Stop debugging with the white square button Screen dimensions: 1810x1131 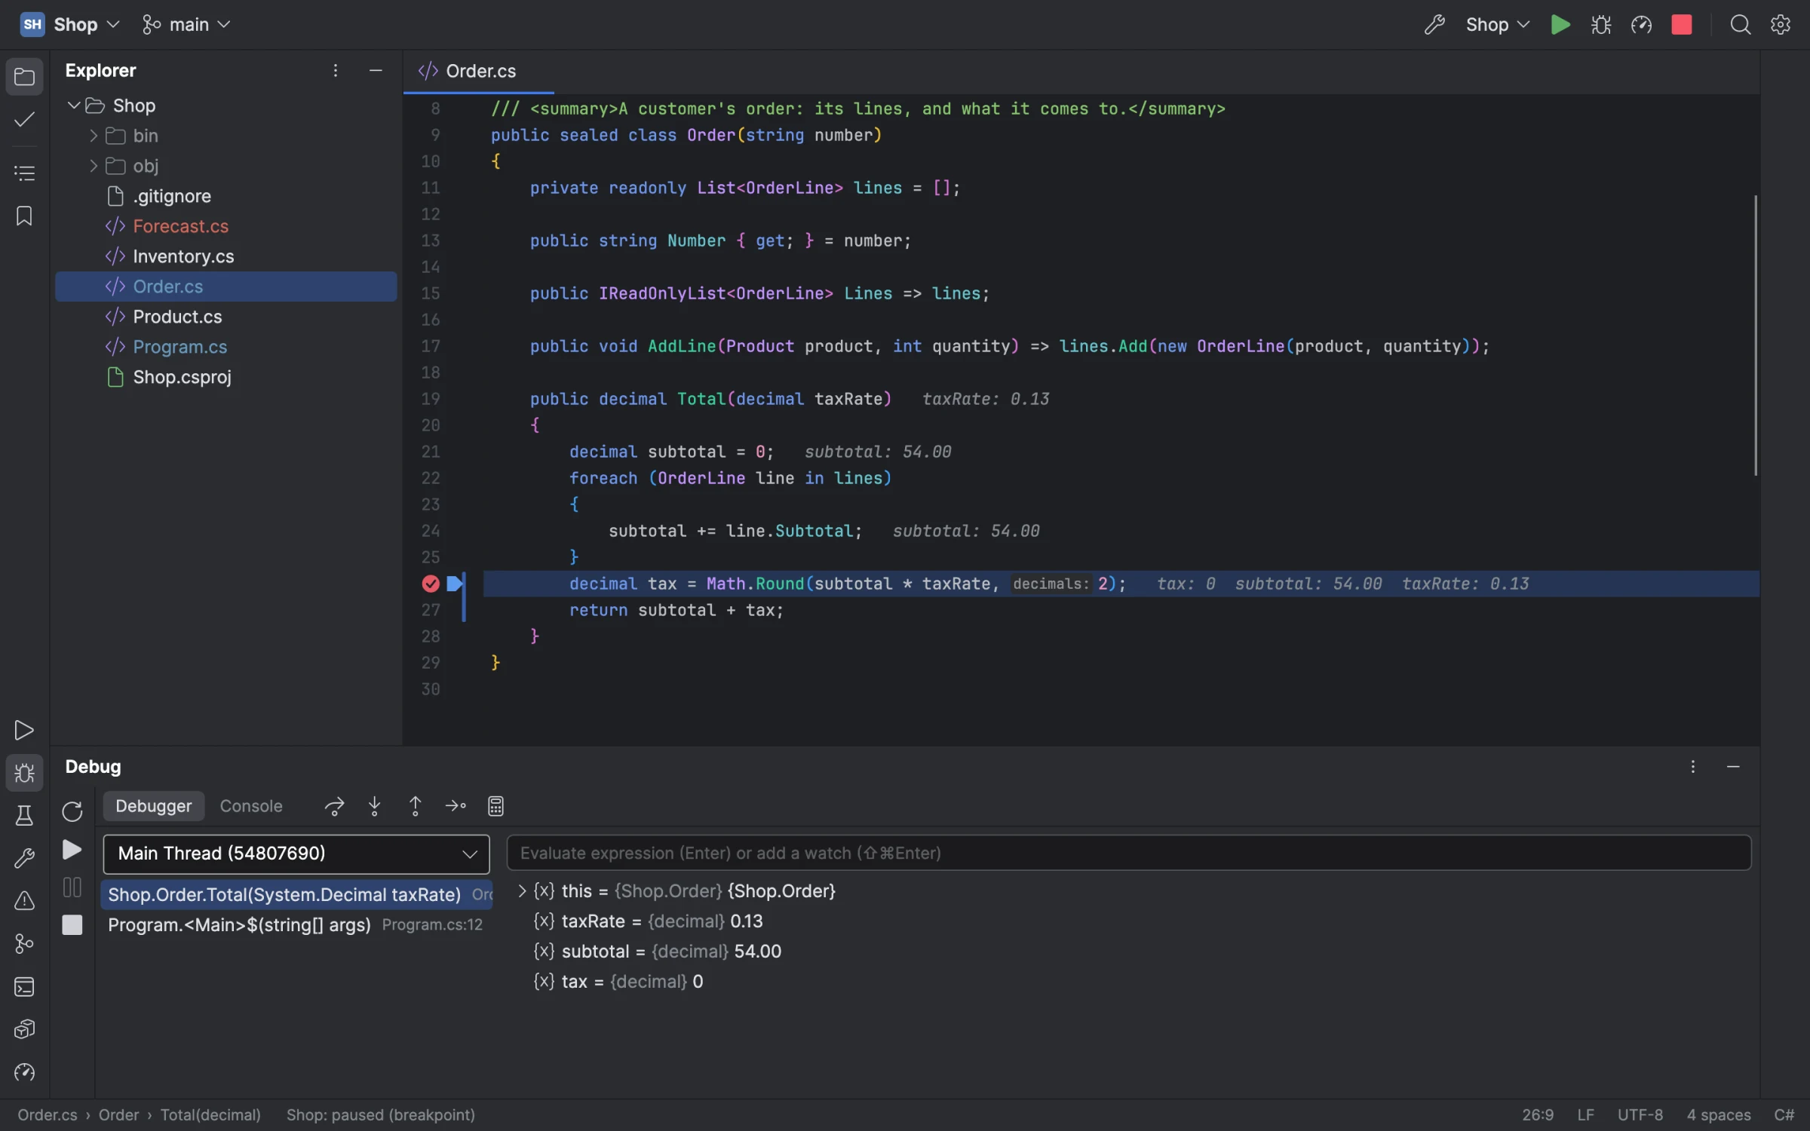pyautogui.click(x=72, y=925)
